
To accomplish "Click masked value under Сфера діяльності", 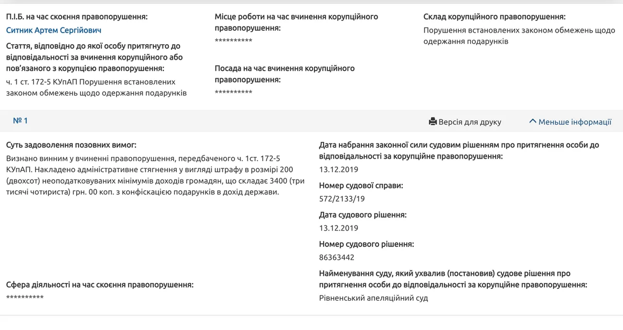I will 25,297.
